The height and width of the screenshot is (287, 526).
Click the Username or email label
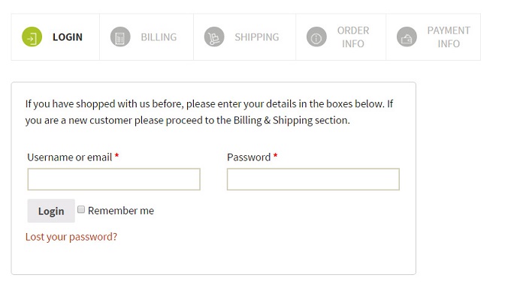(69, 157)
